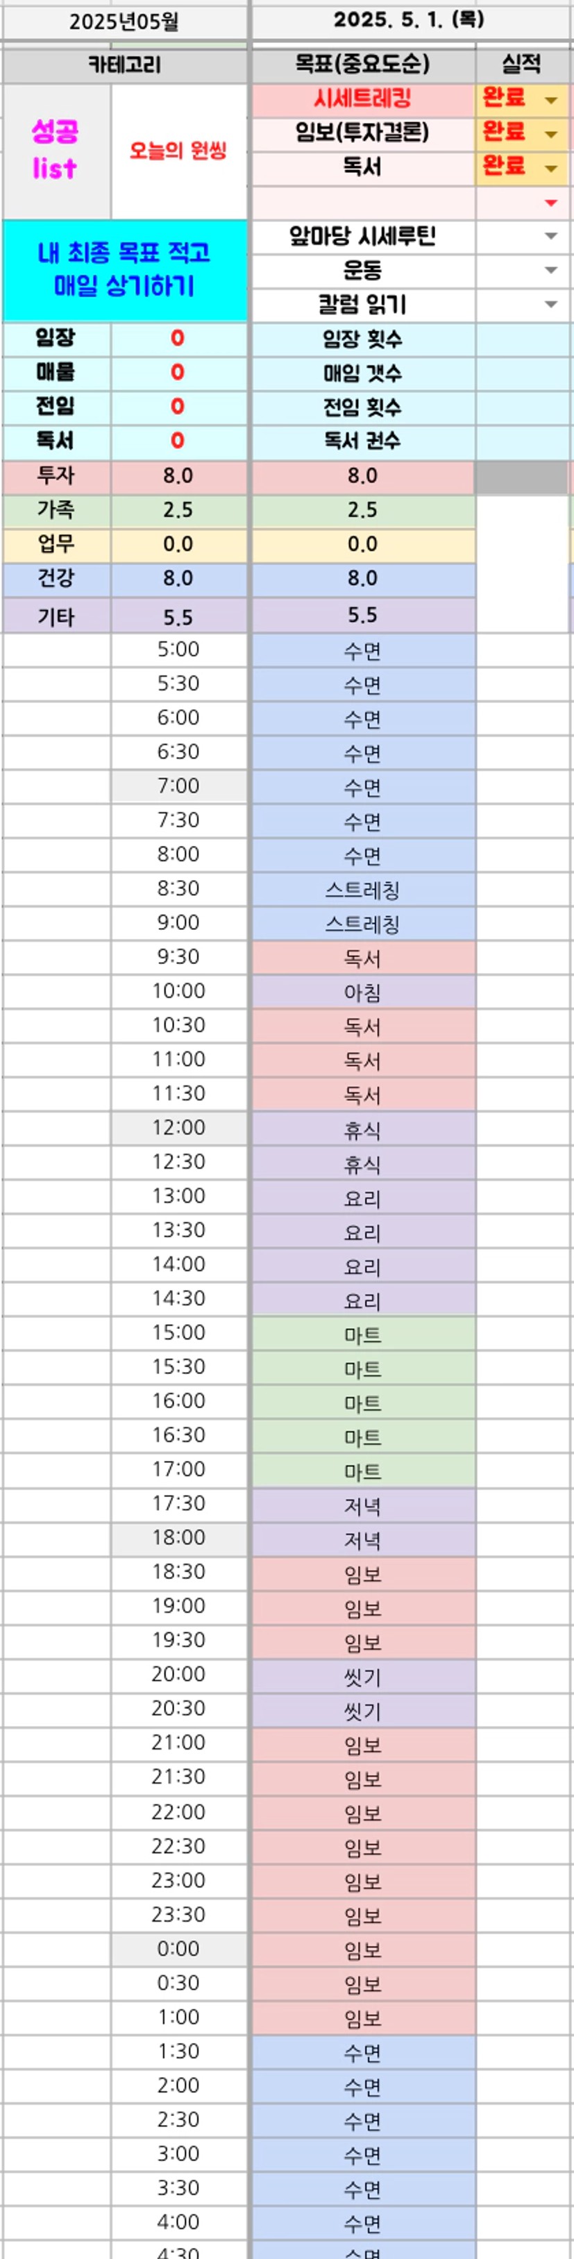The height and width of the screenshot is (2259, 574).
Task: Open the 시세트레킹 실적 dropdown arrow
Action: [x=551, y=100]
